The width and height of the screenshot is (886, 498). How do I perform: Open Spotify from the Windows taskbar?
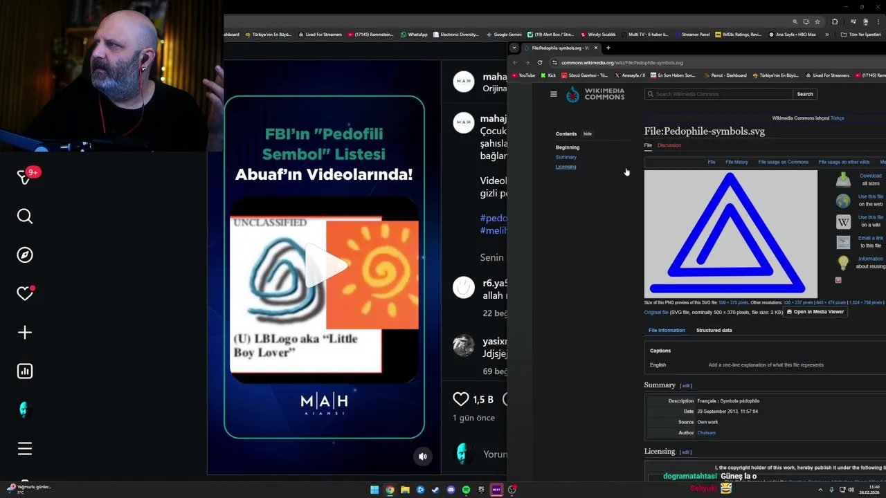(x=466, y=490)
